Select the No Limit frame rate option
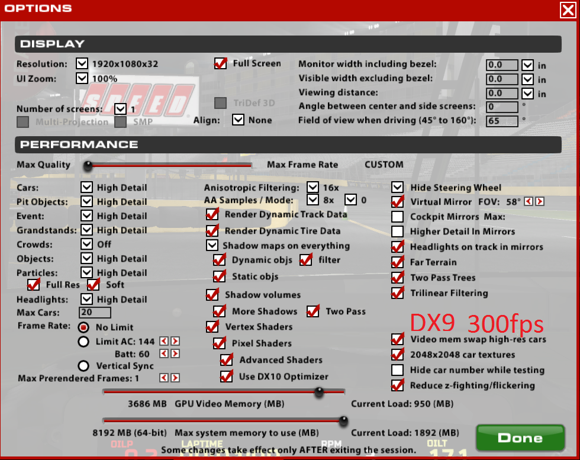 pos(84,327)
